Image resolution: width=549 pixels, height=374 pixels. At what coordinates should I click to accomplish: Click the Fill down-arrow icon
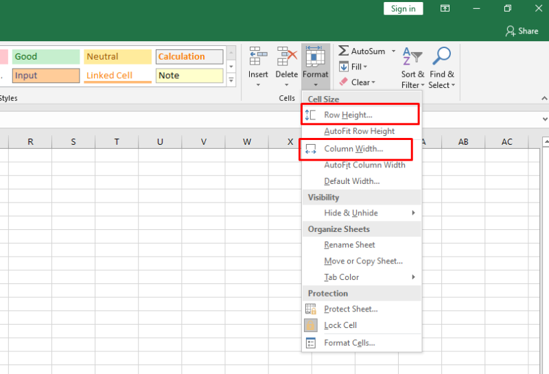click(x=344, y=67)
